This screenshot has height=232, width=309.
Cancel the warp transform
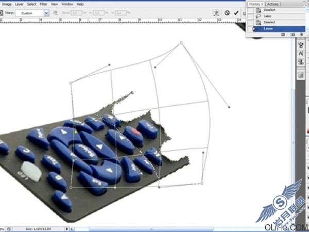pyautogui.click(x=227, y=13)
